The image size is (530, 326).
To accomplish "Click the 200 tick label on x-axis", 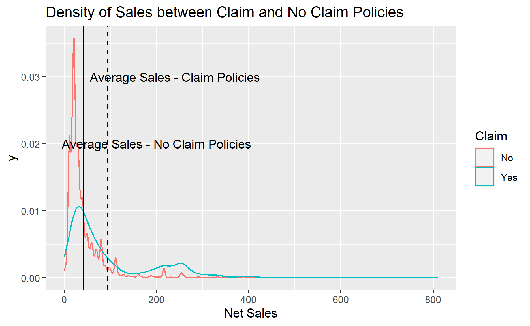I will (x=156, y=300).
